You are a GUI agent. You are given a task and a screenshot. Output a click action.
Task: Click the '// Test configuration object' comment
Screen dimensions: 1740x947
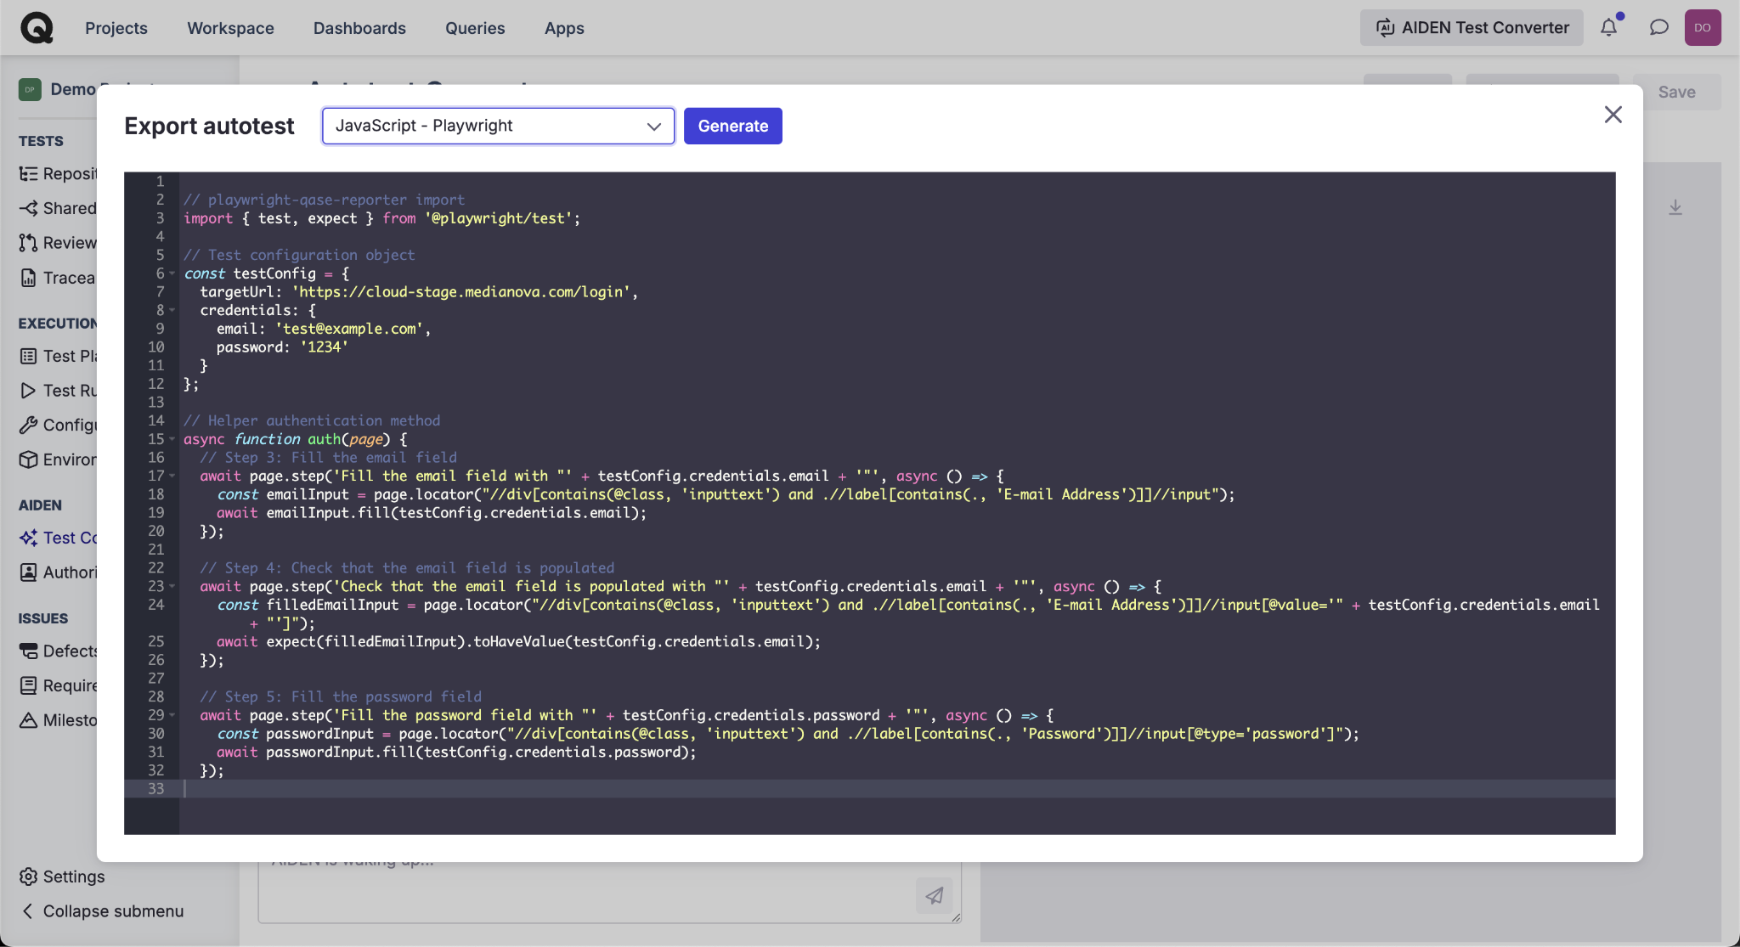click(x=299, y=255)
